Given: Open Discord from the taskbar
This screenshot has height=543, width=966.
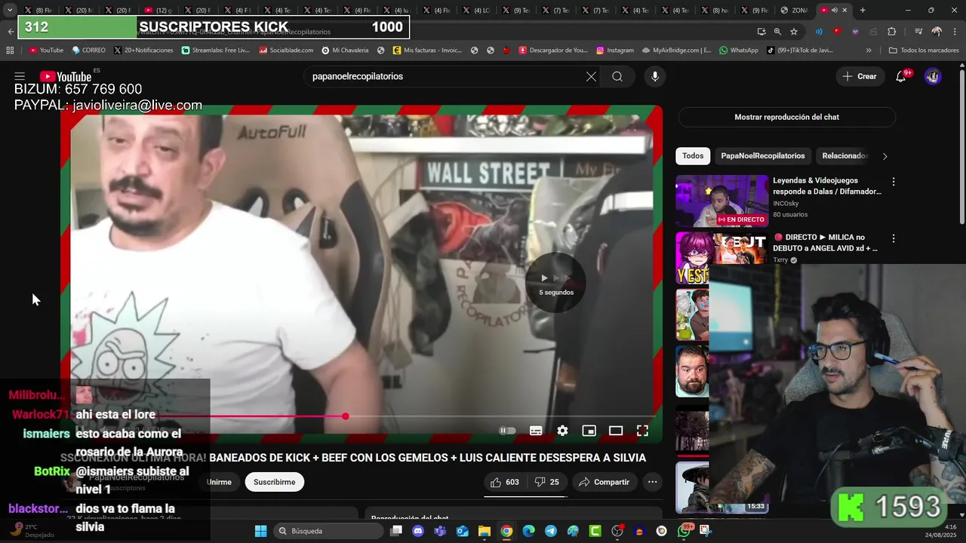Looking at the screenshot, I should (x=418, y=531).
